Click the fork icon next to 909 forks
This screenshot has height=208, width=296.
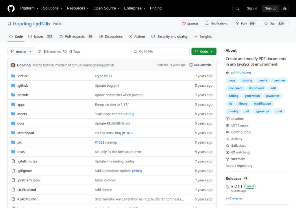tap(227, 159)
